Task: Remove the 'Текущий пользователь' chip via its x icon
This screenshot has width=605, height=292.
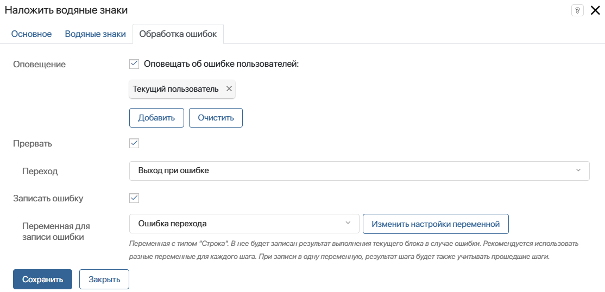Action: pyautogui.click(x=229, y=88)
